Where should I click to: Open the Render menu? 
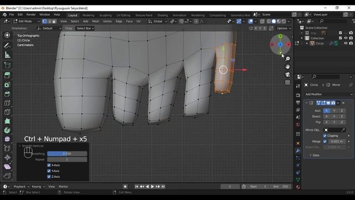[x=31, y=14]
